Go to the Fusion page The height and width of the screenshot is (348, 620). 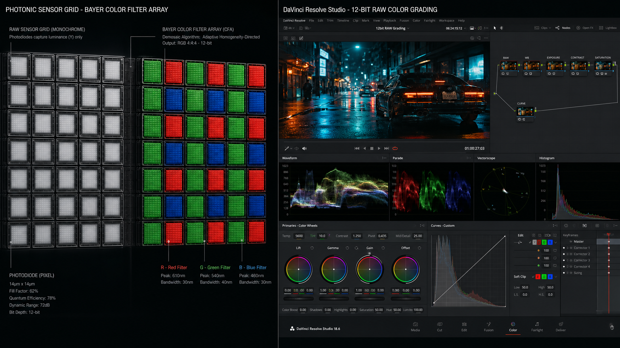(489, 327)
